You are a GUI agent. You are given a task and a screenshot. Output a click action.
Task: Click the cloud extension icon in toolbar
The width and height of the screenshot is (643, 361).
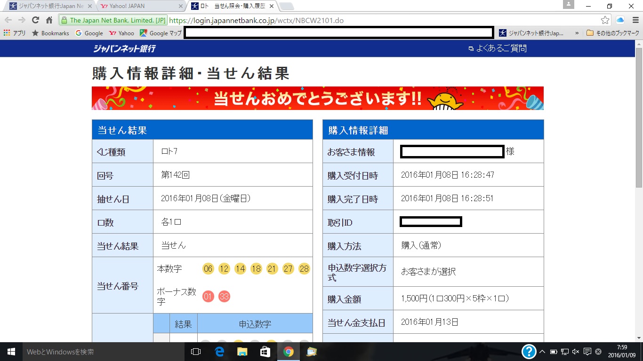pos(620,20)
